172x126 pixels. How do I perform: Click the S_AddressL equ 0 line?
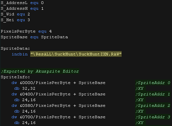[22, 3]
